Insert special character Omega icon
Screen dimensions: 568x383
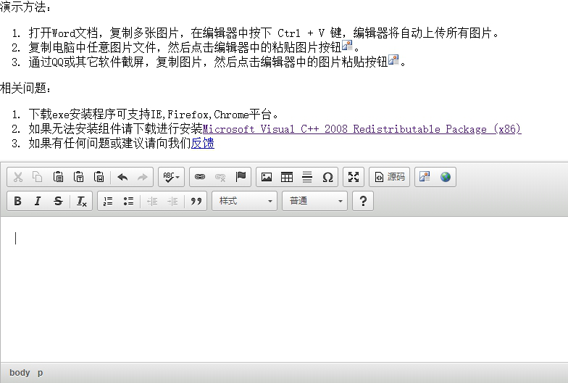[x=327, y=177]
